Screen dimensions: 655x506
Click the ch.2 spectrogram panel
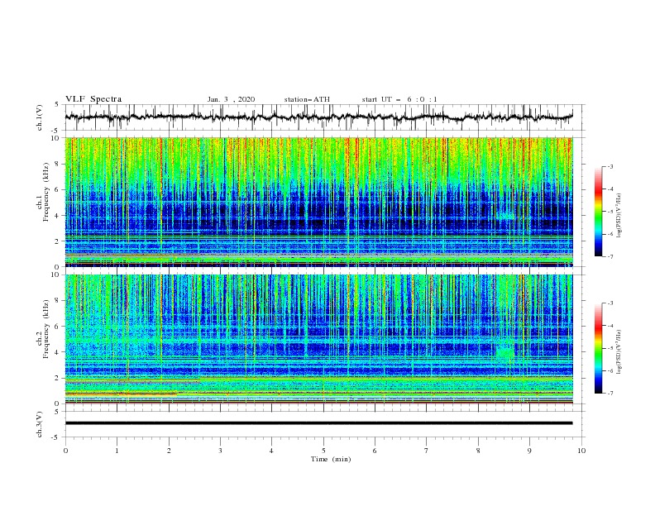[318, 339]
